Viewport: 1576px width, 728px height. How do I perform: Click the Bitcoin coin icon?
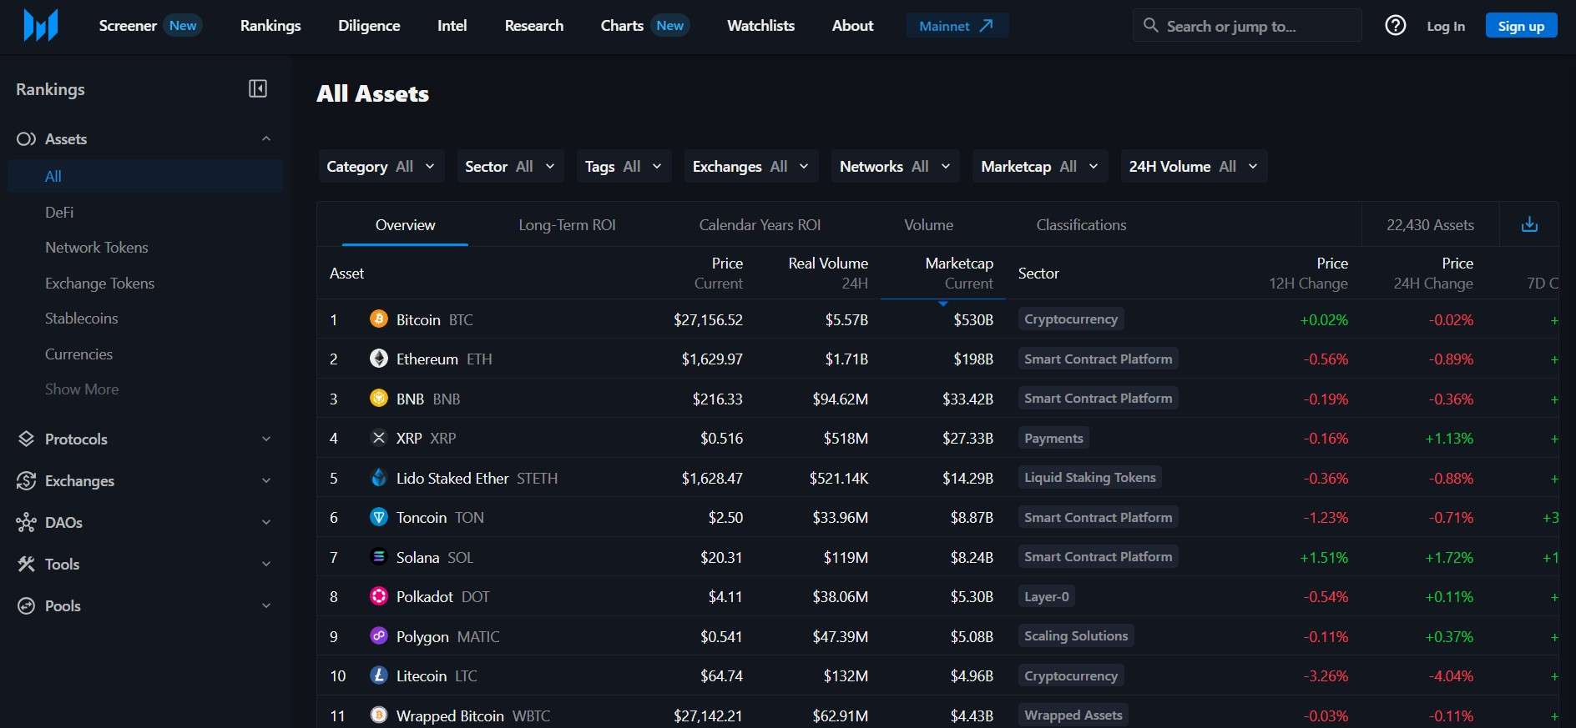click(x=379, y=319)
